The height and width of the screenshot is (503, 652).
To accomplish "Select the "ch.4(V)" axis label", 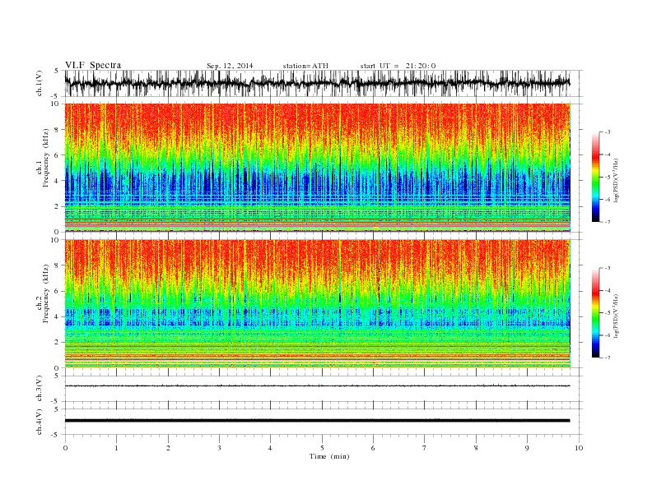I will pyautogui.click(x=40, y=422).
